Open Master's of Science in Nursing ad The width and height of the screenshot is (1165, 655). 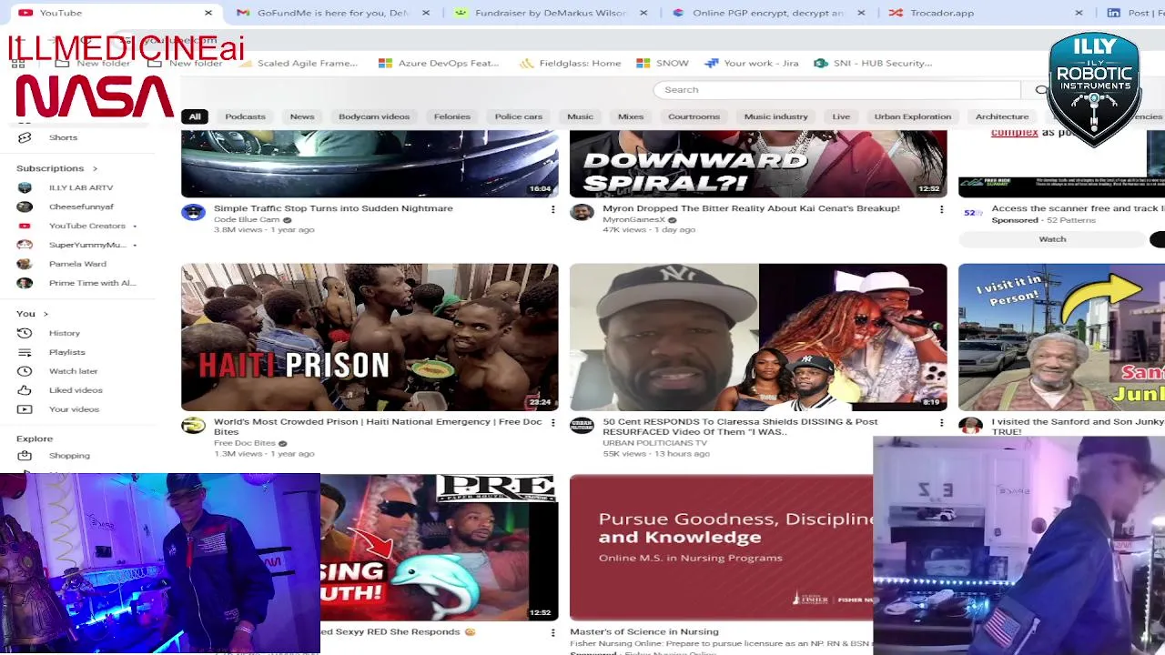[x=721, y=548]
